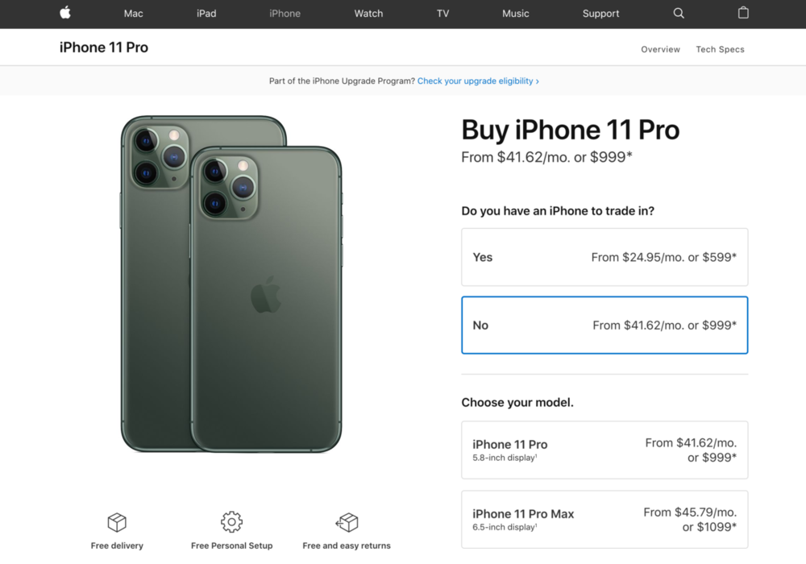Image resolution: width=806 pixels, height=564 pixels.
Task: Click the Free Personal Setup gear icon
Action: pos(232,522)
